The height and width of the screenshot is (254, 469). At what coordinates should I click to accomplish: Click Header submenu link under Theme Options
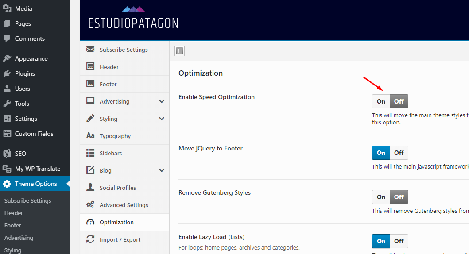click(x=13, y=213)
